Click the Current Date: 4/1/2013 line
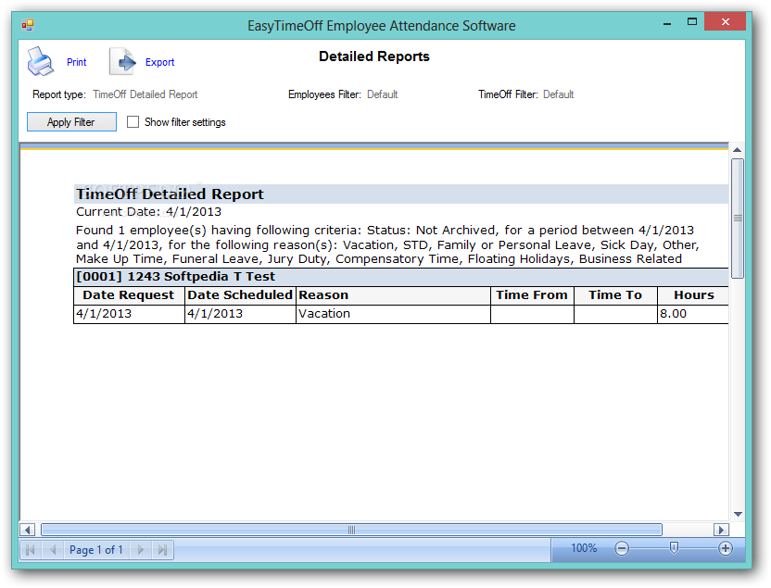This screenshot has width=771, height=588. [x=148, y=212]
